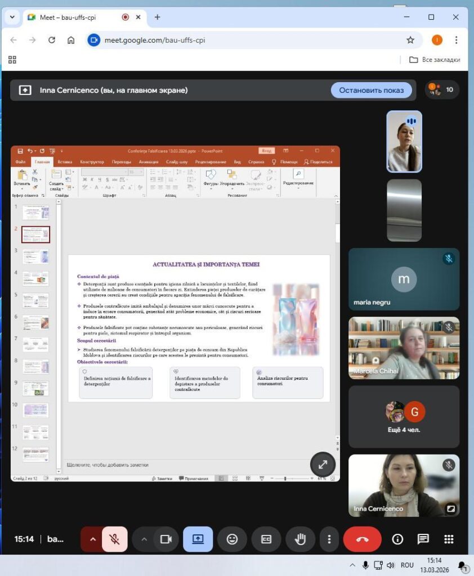Expand video settings chevron beside camera
The width and height of the screenshot is (474, 576).
(x=144, y=539)
